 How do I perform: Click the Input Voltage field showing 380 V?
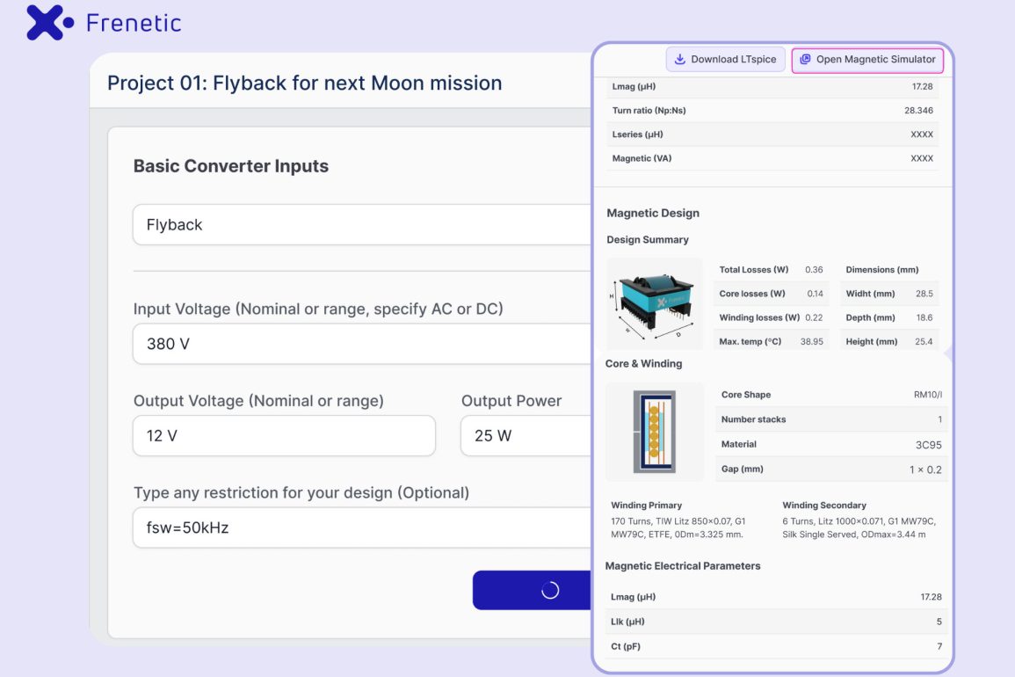(360, 344)
